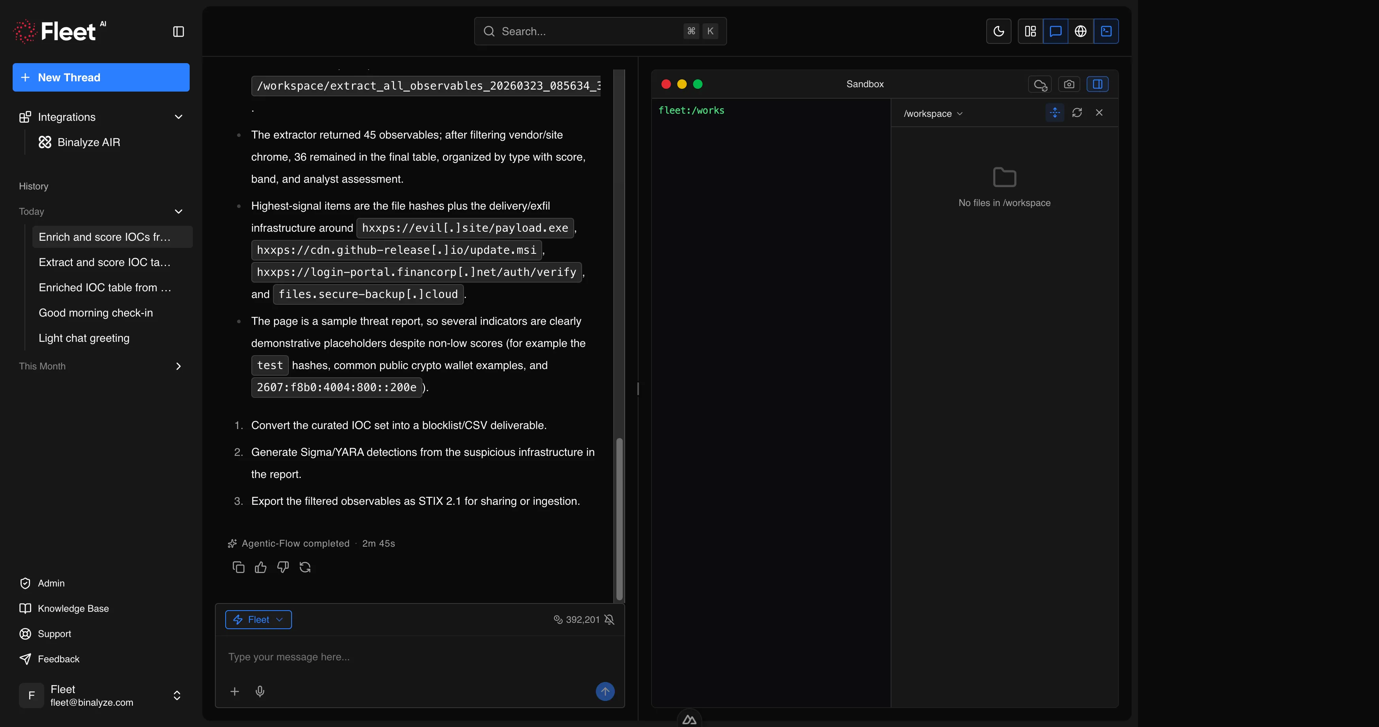Switch to the browser globe view
The height and width of the screenshot is (727, 1379).
tap(1081, 31)
